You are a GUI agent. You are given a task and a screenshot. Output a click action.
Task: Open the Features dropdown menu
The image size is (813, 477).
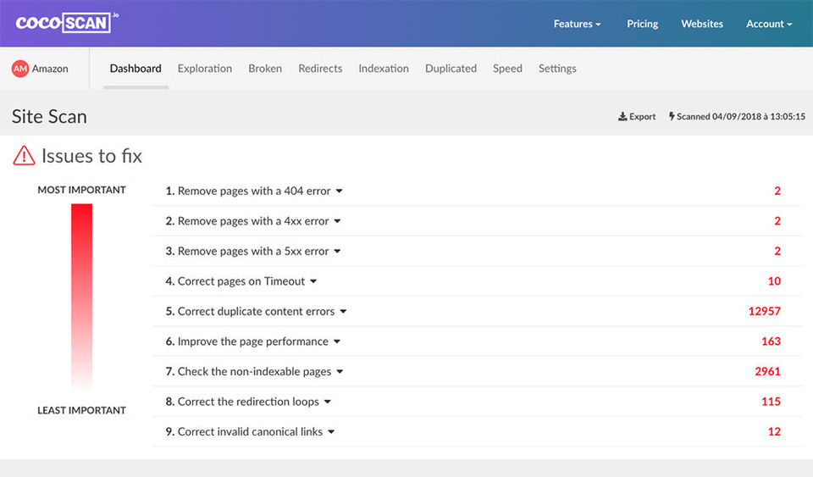(x=577, y=24)
